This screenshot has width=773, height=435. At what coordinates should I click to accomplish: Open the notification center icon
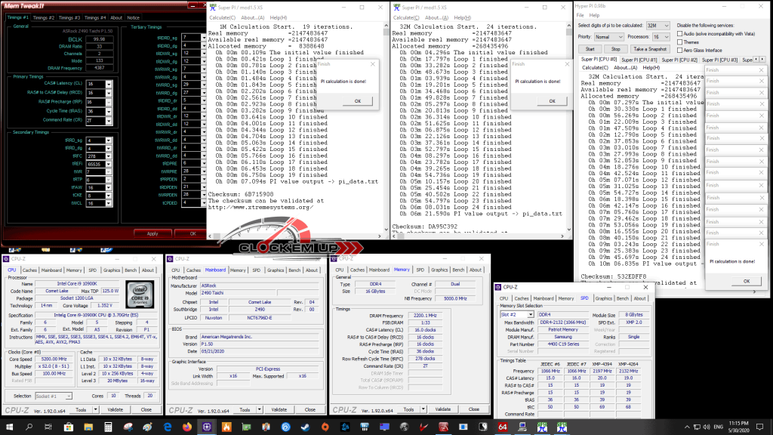point(760,427)
